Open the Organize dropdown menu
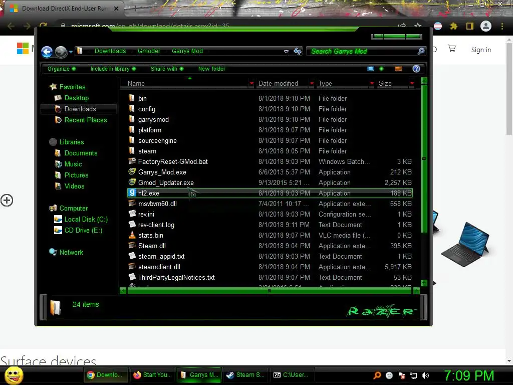The height and width of the screenshot is (385, 513). tap(62, 69)
